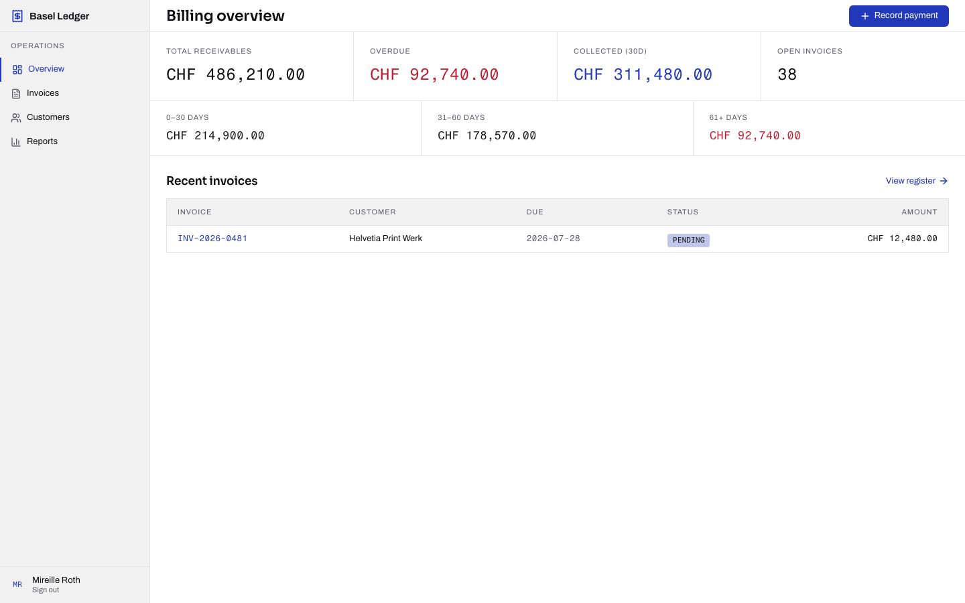
Task: Click the Reports bar chart icon
Action: 16,141
